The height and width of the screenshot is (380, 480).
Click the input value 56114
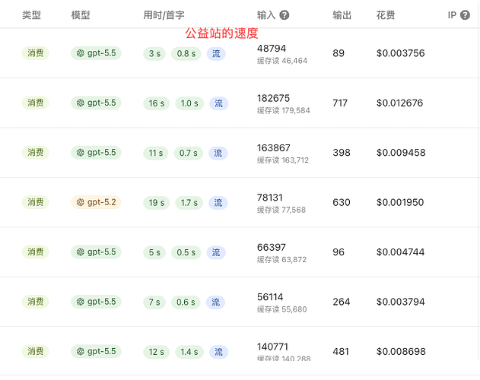coord(270,297)
